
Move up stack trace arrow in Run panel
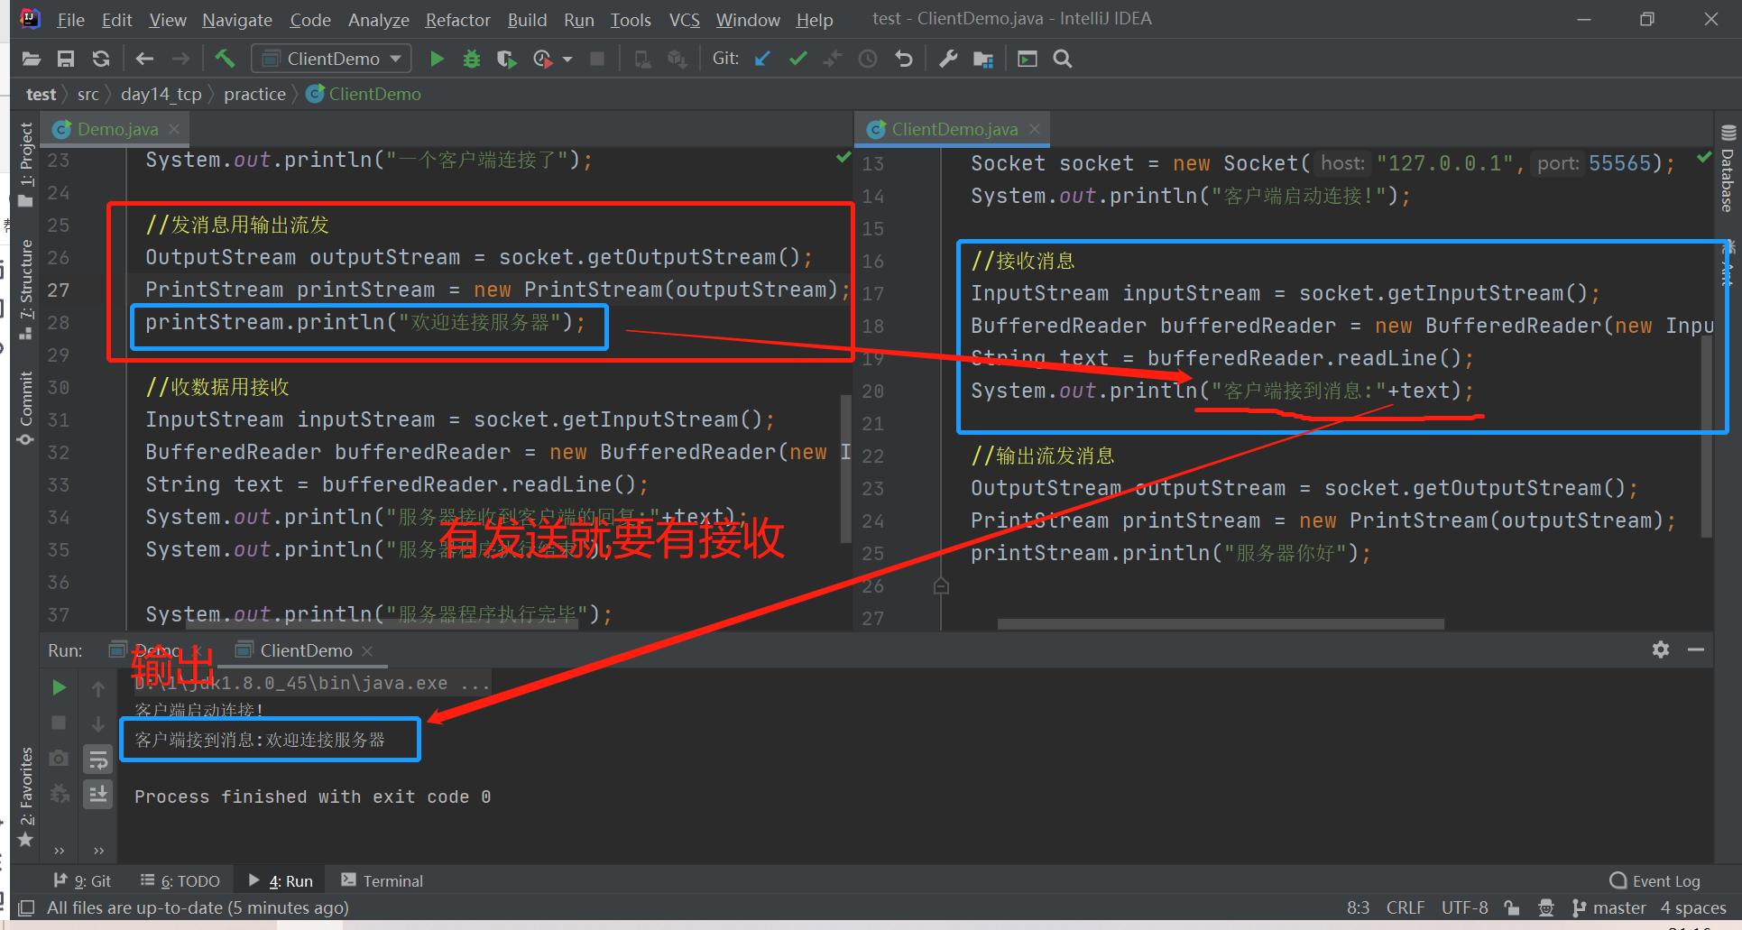98,689
